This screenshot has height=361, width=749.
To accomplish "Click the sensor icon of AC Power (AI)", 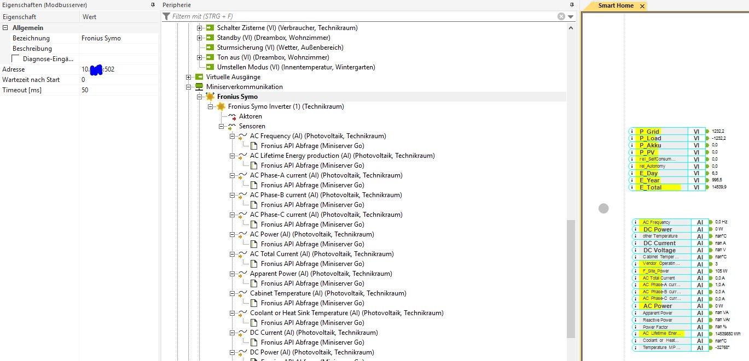I will [243, 234].
